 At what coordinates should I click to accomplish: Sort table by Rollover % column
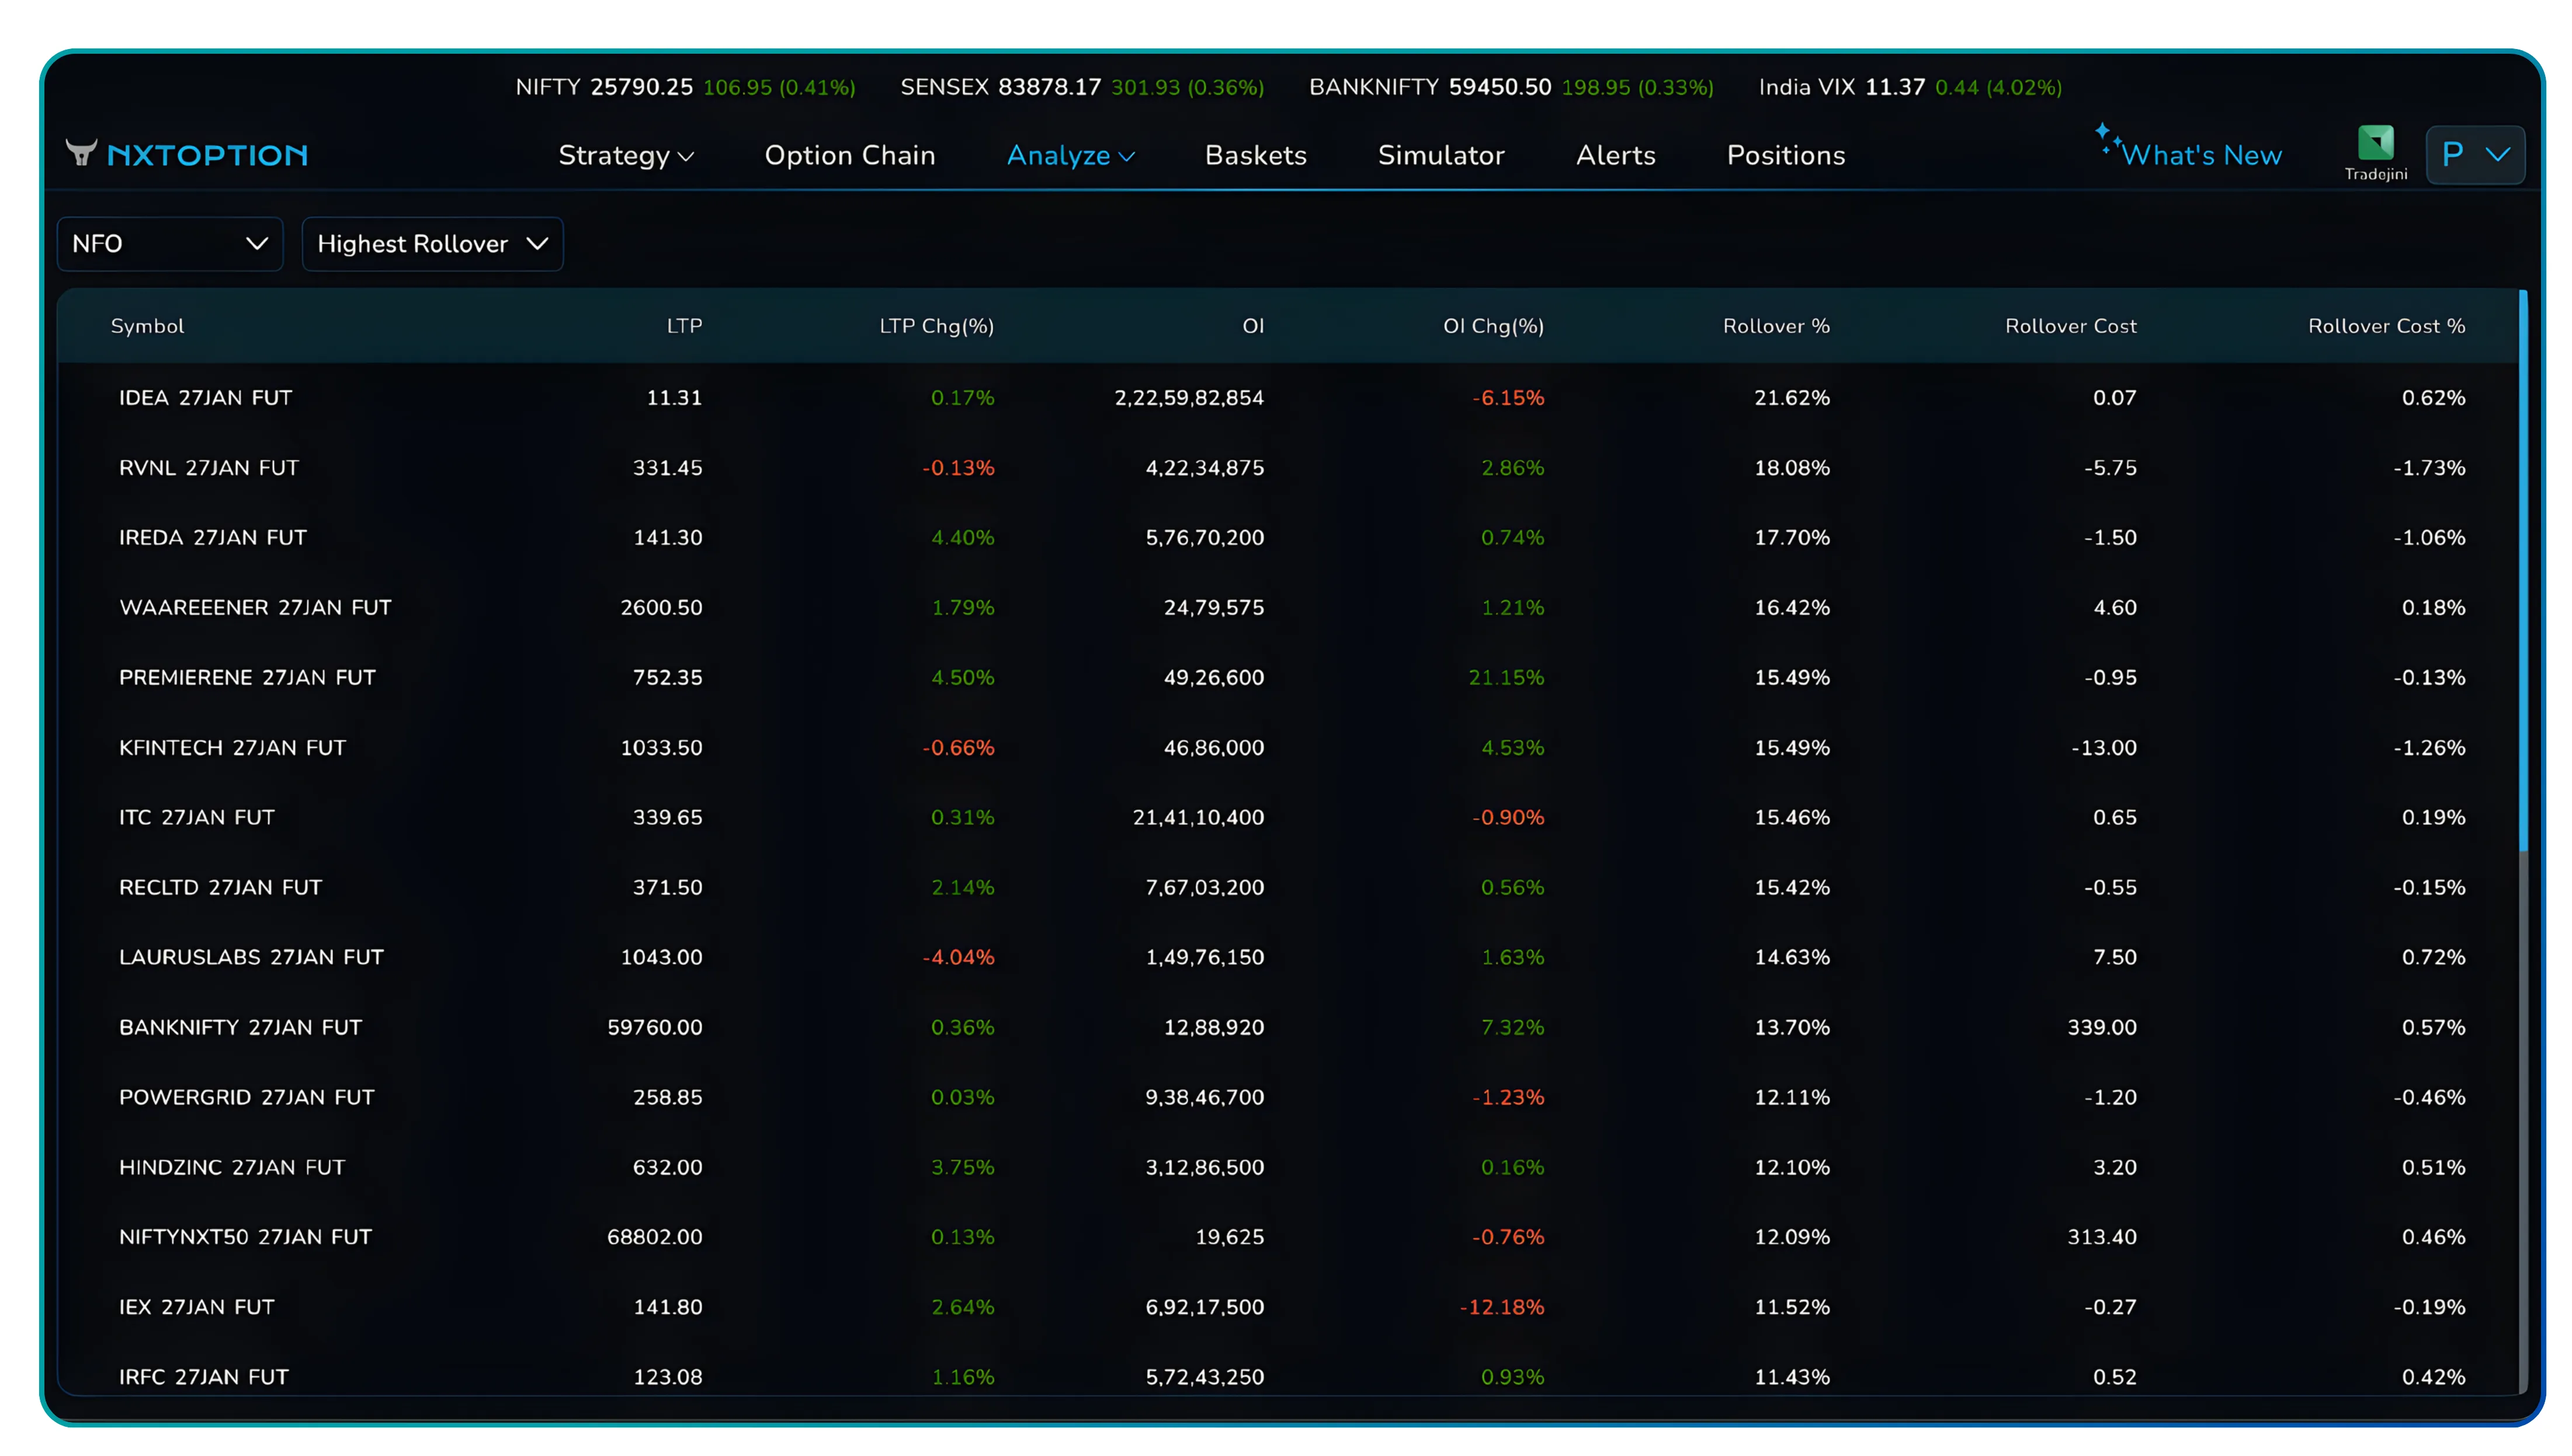[1777, 325]
